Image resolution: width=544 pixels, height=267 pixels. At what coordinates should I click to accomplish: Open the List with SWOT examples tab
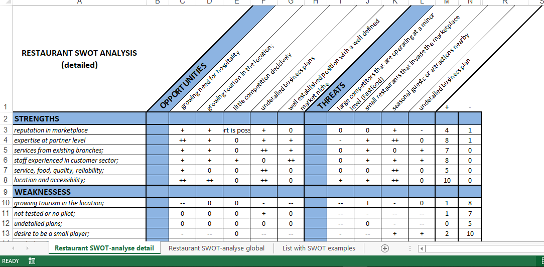[319, 248]
